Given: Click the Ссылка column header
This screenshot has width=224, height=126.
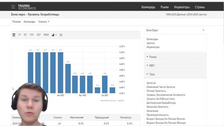Looking at the screenshot, I should [x=57, y=118].
